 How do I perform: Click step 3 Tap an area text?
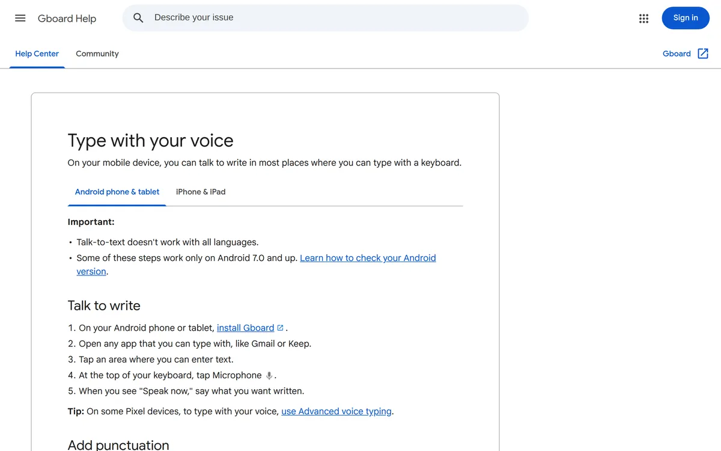click(156, 360)
